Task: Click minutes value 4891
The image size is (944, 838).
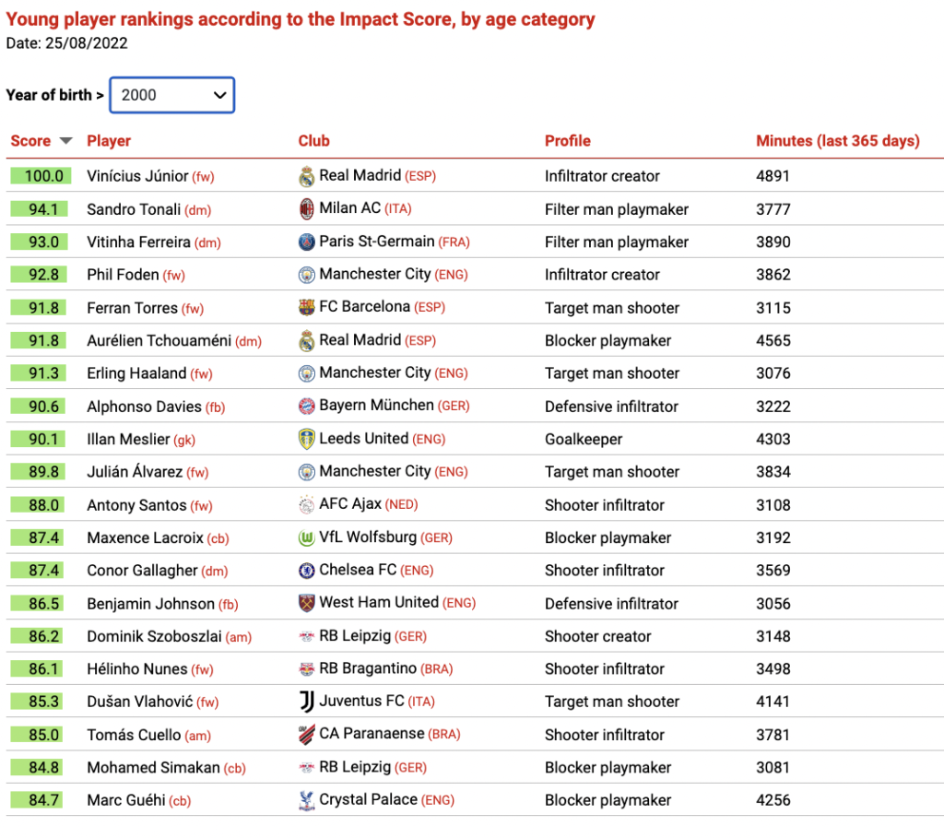Action: pyautogui.click(x=773, y=176)
